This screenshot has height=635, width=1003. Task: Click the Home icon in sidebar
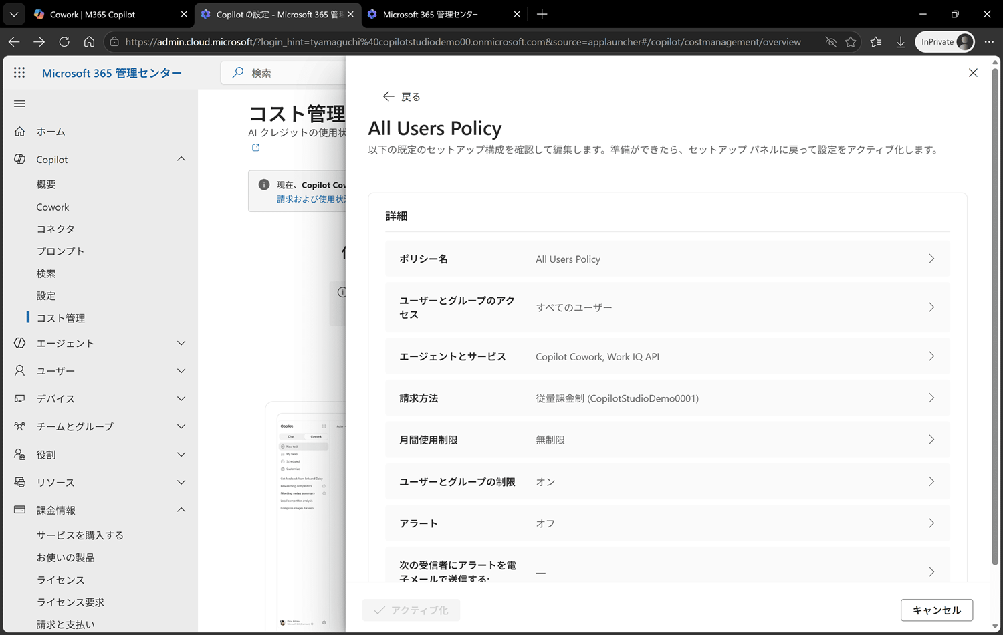(20, 132)
